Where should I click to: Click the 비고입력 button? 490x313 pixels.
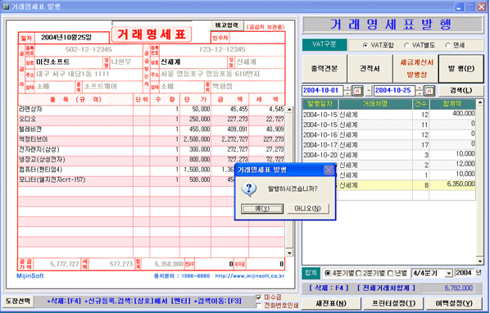pyautogui.click(x=227, y=25)
